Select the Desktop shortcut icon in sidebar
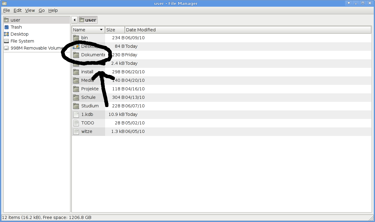This screenshot has width=375, height=222. [x=6, y=34]
